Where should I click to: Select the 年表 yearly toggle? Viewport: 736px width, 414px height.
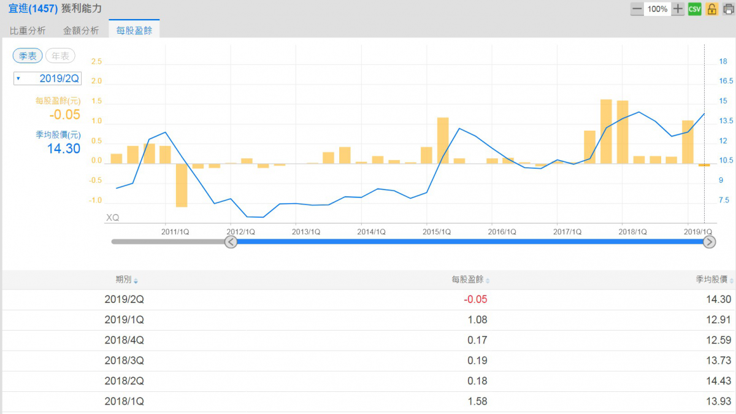(x=60, y=56)
